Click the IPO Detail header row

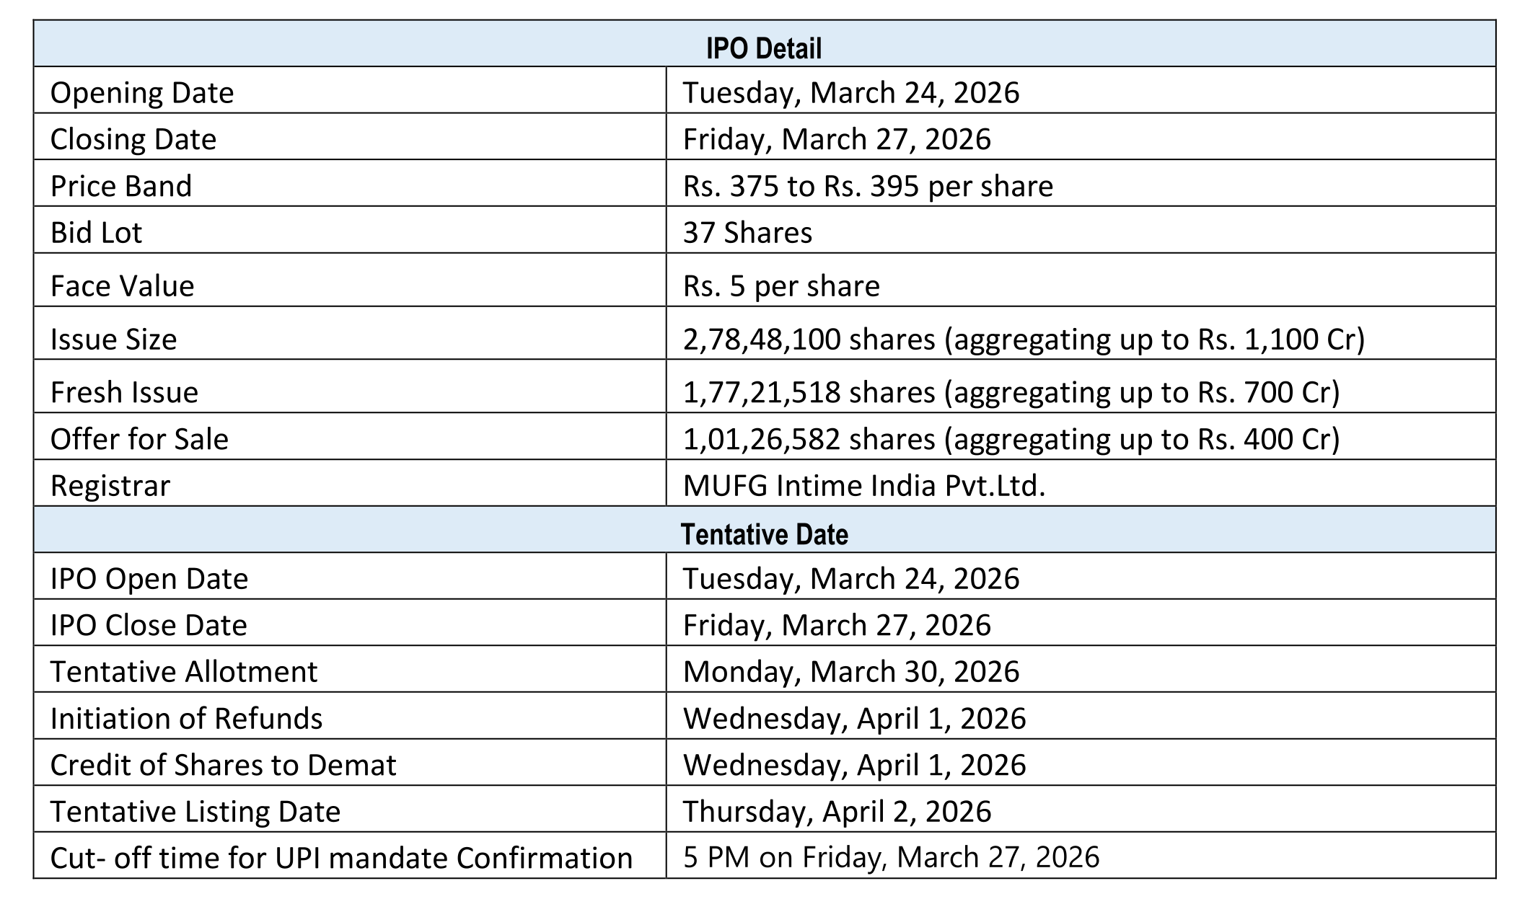coord(763,48)
